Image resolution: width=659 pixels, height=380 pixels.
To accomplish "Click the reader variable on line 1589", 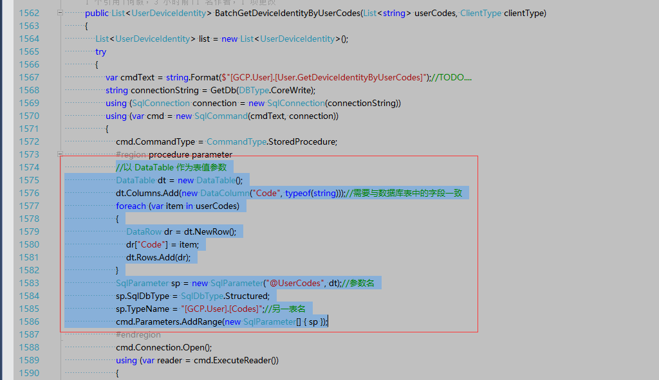I will 170,360.
